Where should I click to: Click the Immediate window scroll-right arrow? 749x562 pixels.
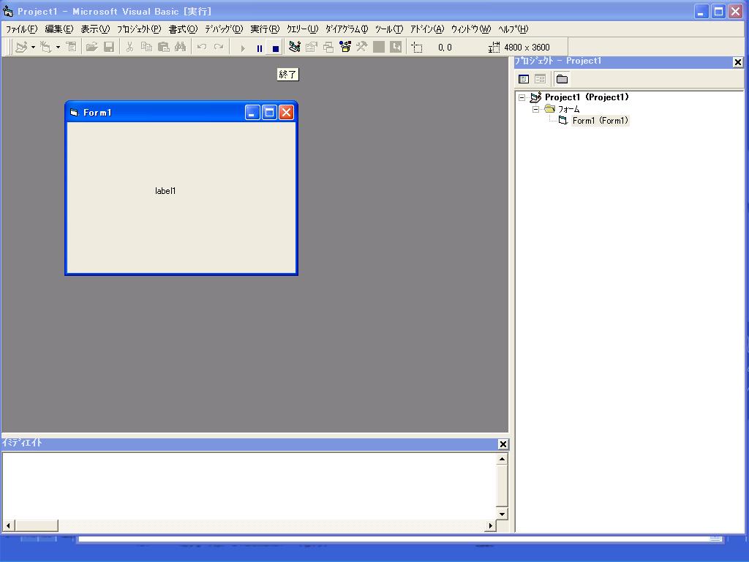click(x=491, y=525)
